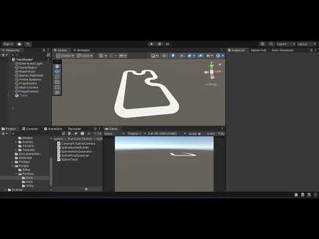Click the global search icon near Layers
This screenshot has height=239, width=319.
271,44
